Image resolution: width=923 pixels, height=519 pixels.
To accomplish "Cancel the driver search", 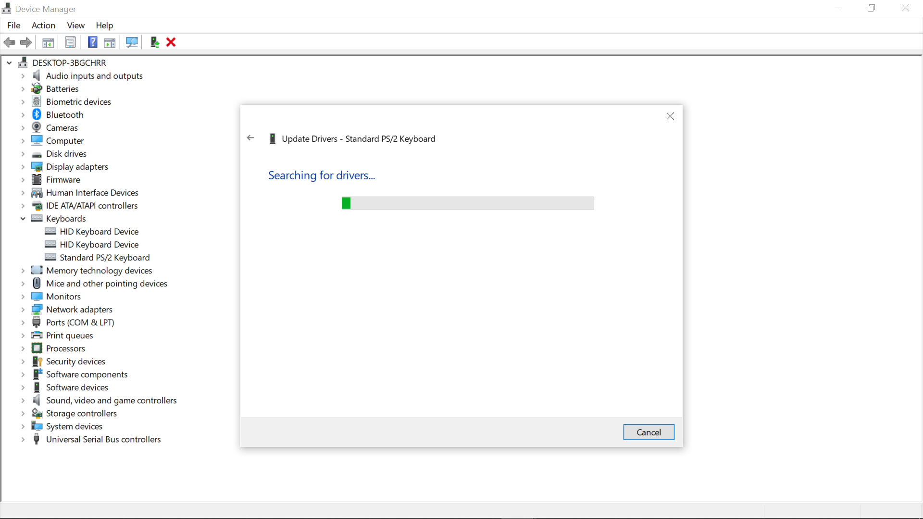I will coord(649,432).
